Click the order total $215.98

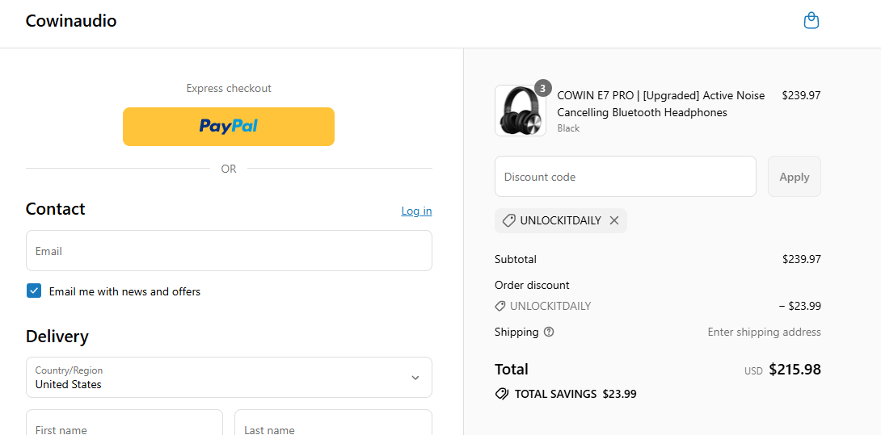pos(795,370)
